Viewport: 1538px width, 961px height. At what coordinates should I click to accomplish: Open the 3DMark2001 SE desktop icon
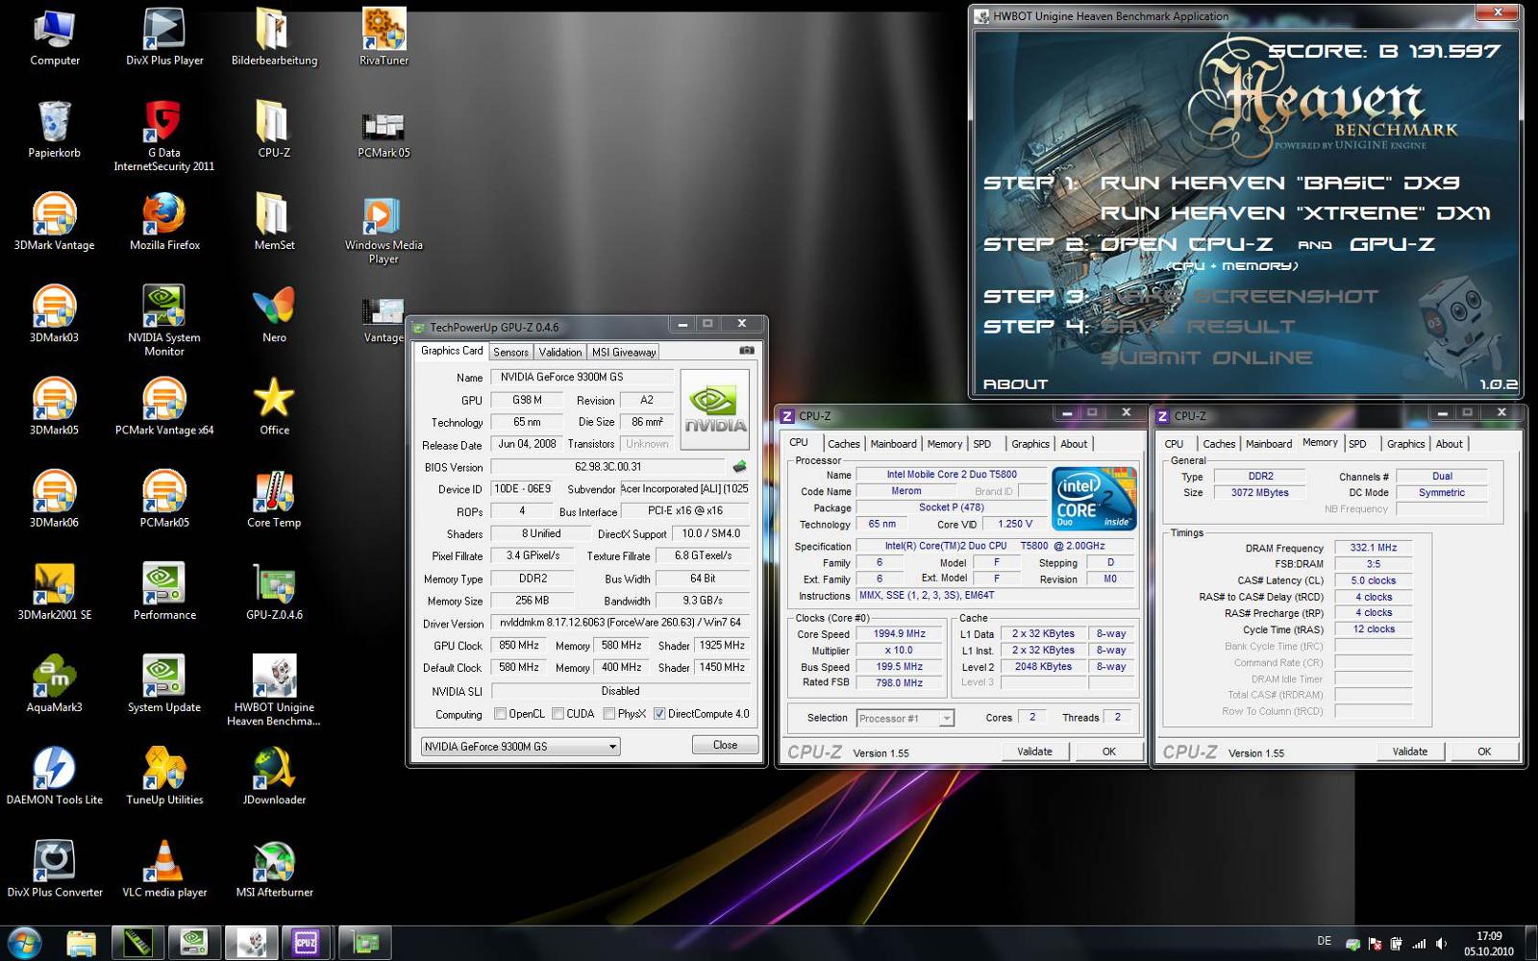click(x=54, y=591)
